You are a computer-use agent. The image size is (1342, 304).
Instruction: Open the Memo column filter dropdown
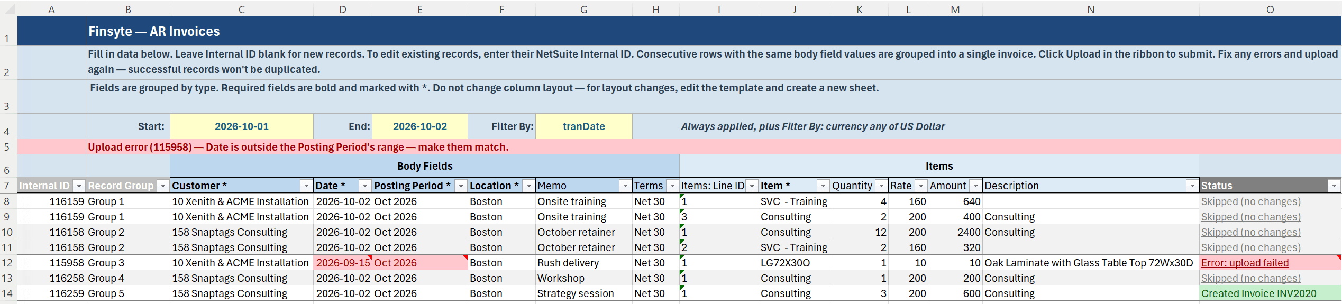[x=625, y=186]
